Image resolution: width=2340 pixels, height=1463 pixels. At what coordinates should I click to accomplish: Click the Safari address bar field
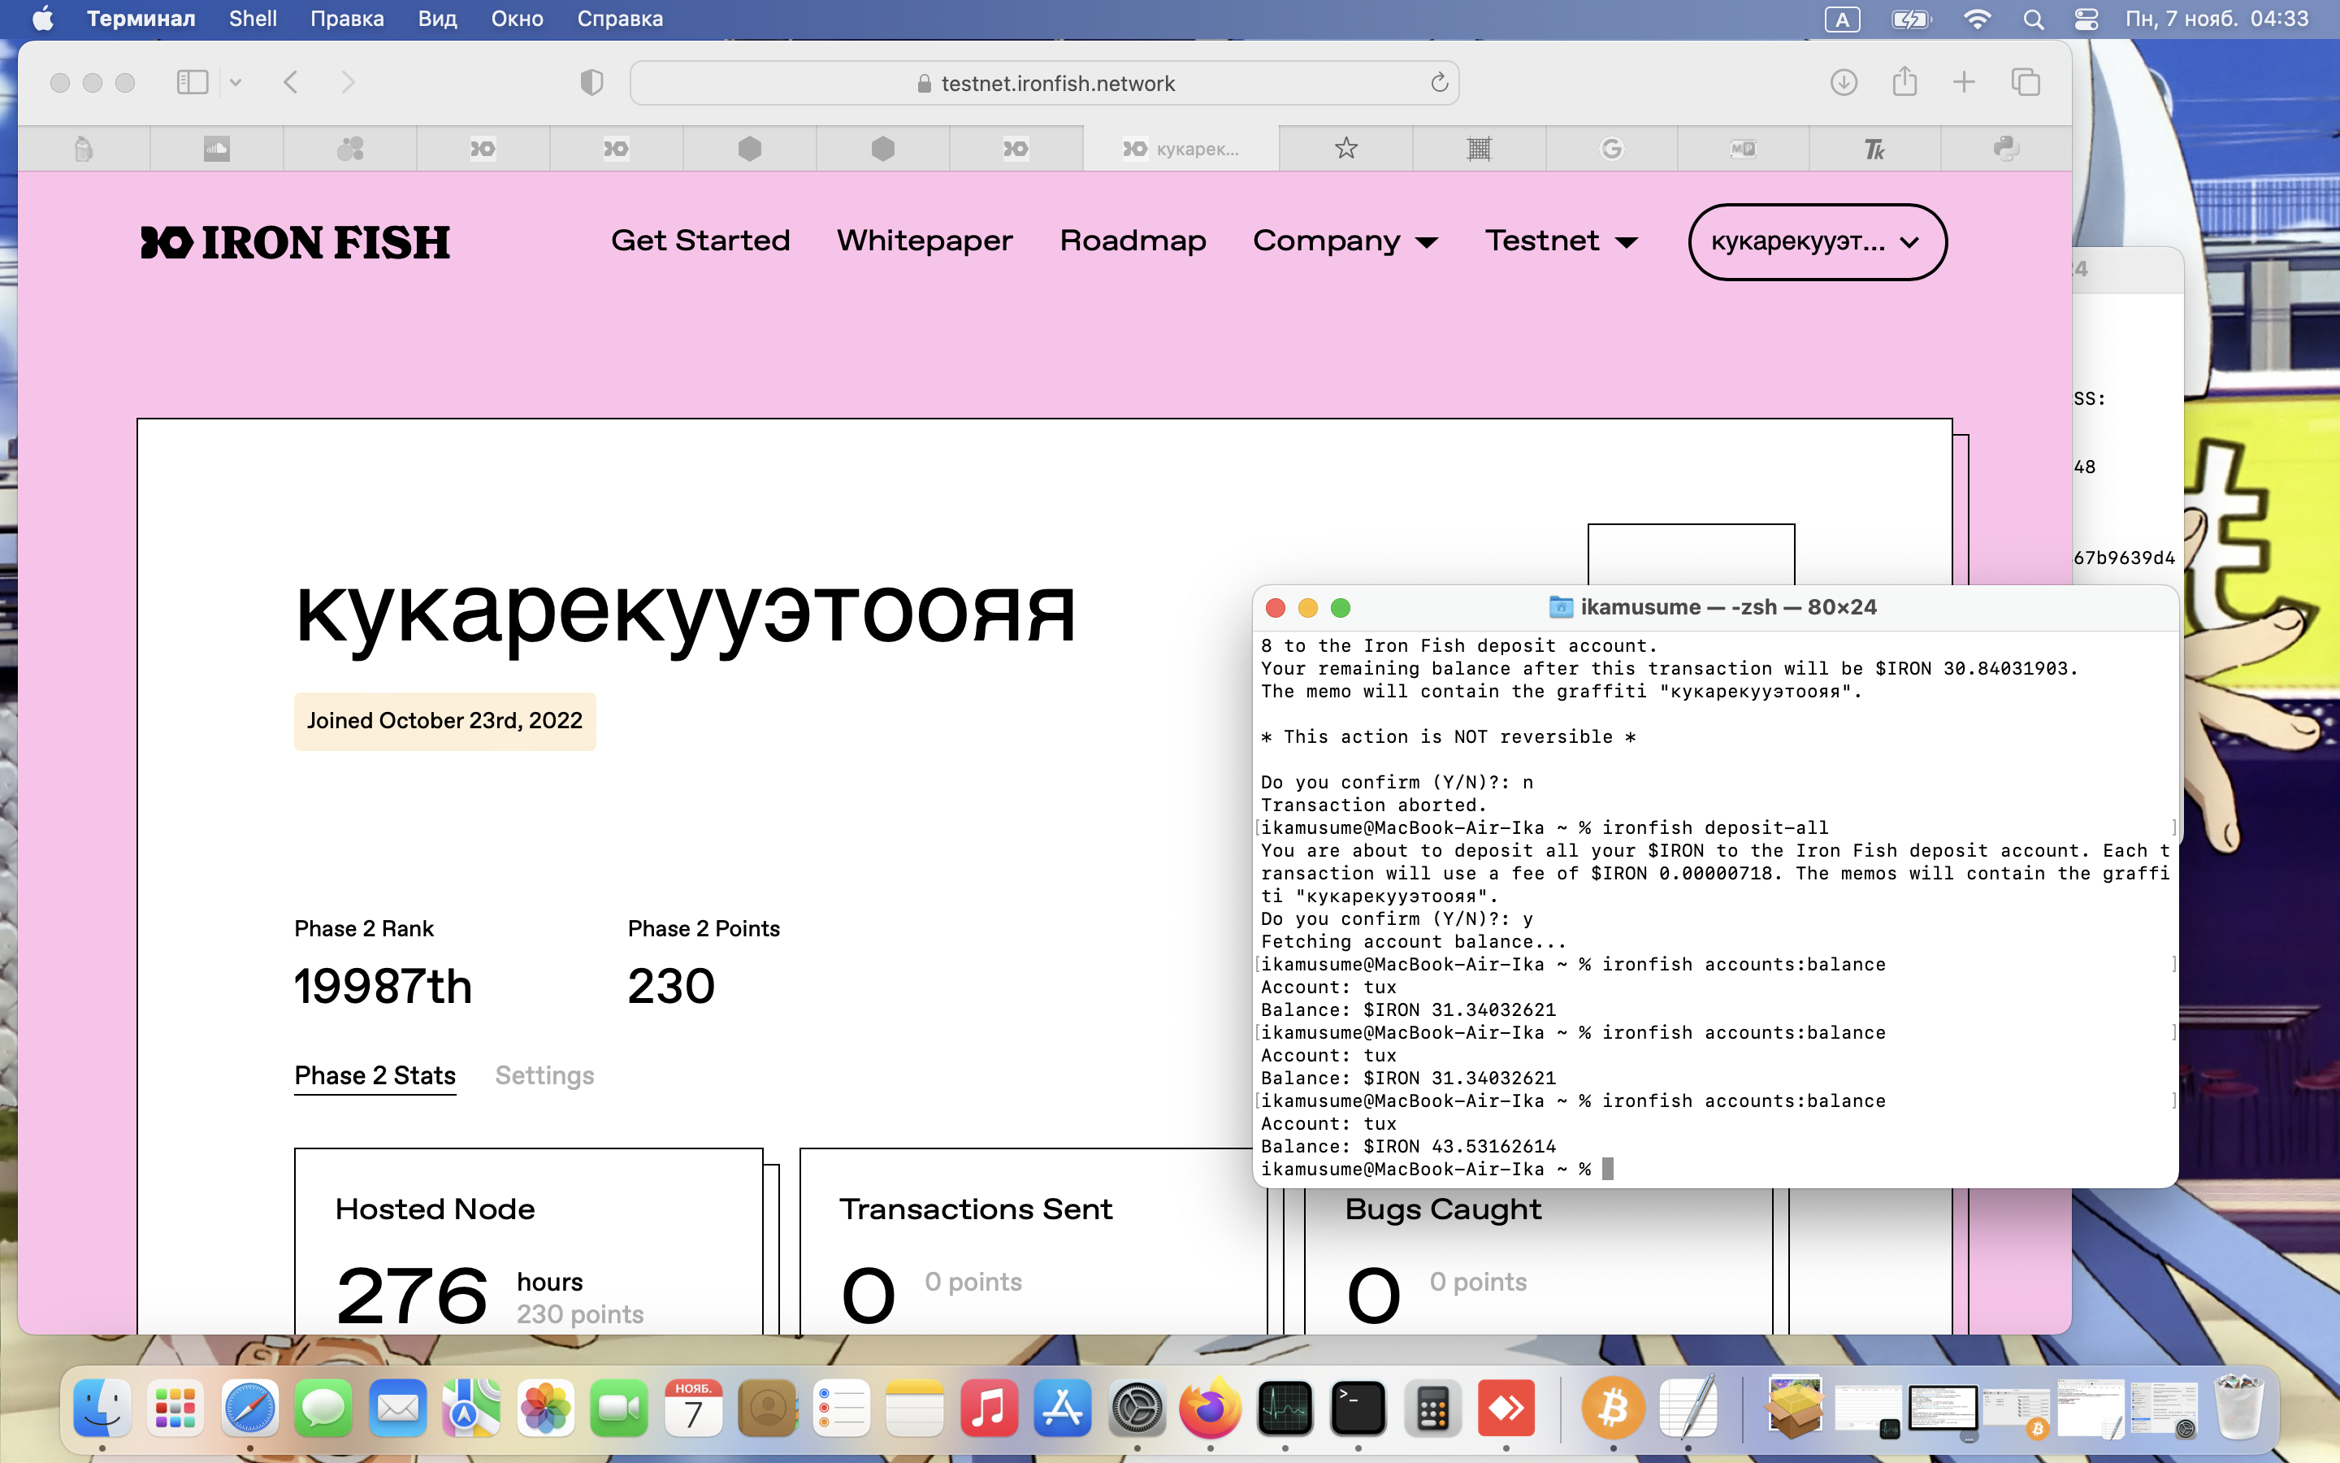(1044, 83)
